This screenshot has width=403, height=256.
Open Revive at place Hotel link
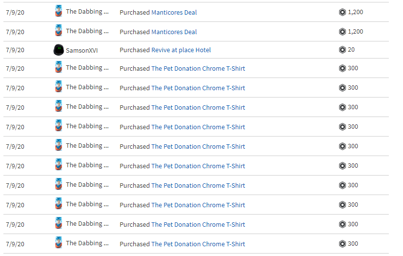(x=181, y=50)
